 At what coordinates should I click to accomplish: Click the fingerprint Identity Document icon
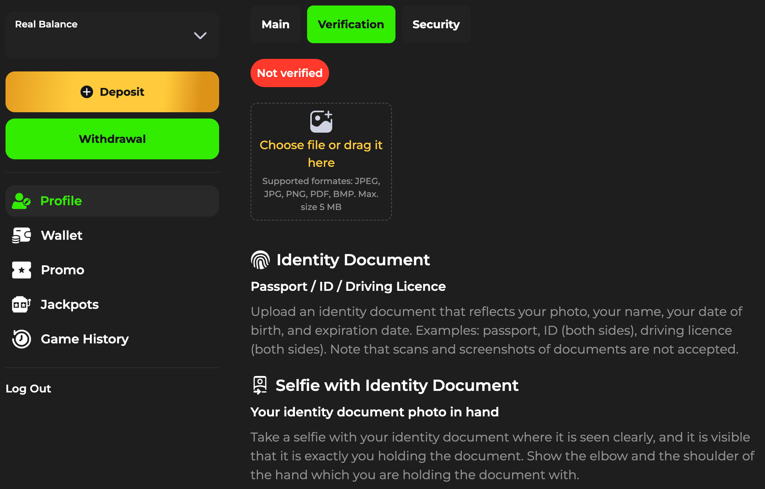(260, 260)
